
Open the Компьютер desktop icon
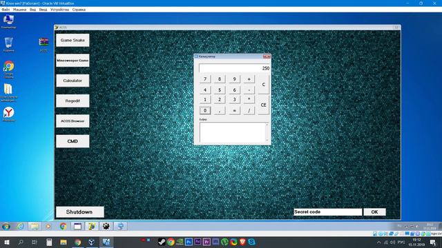point(8,21)
